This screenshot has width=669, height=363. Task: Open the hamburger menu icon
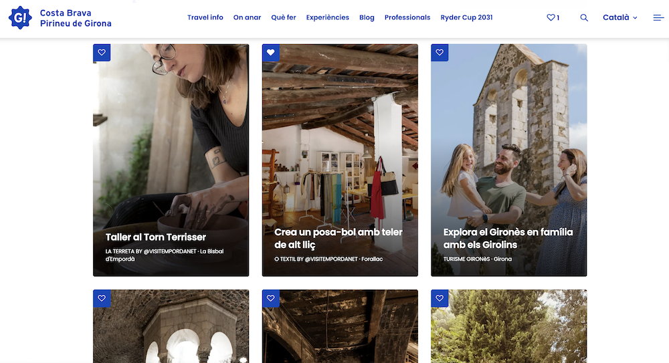pyautogui.click(x=658, y=17)
